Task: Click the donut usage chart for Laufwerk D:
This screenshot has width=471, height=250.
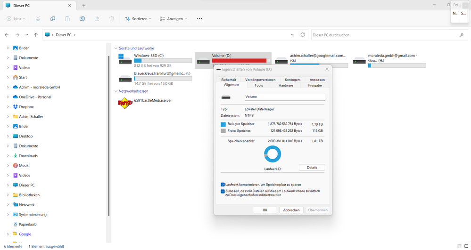Action: point(273,154)
